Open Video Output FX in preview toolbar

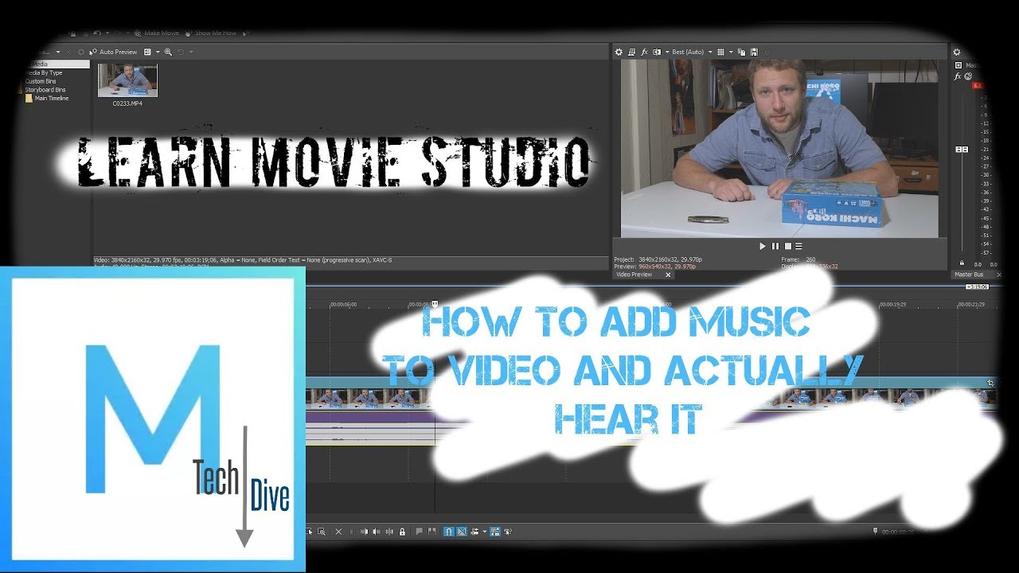[645, 52]
